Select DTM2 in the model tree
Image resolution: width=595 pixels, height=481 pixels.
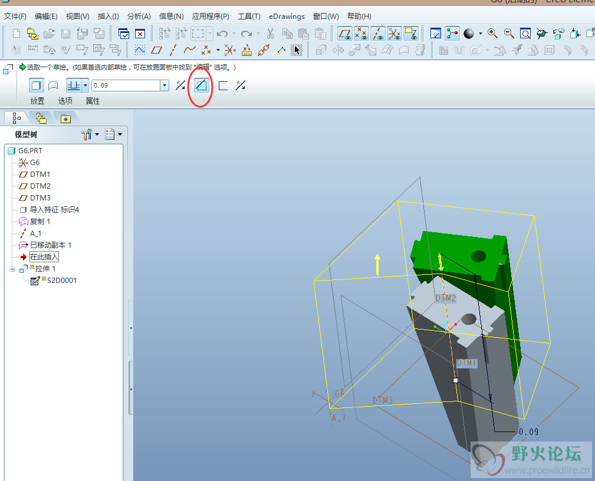(x=40, y=186)
